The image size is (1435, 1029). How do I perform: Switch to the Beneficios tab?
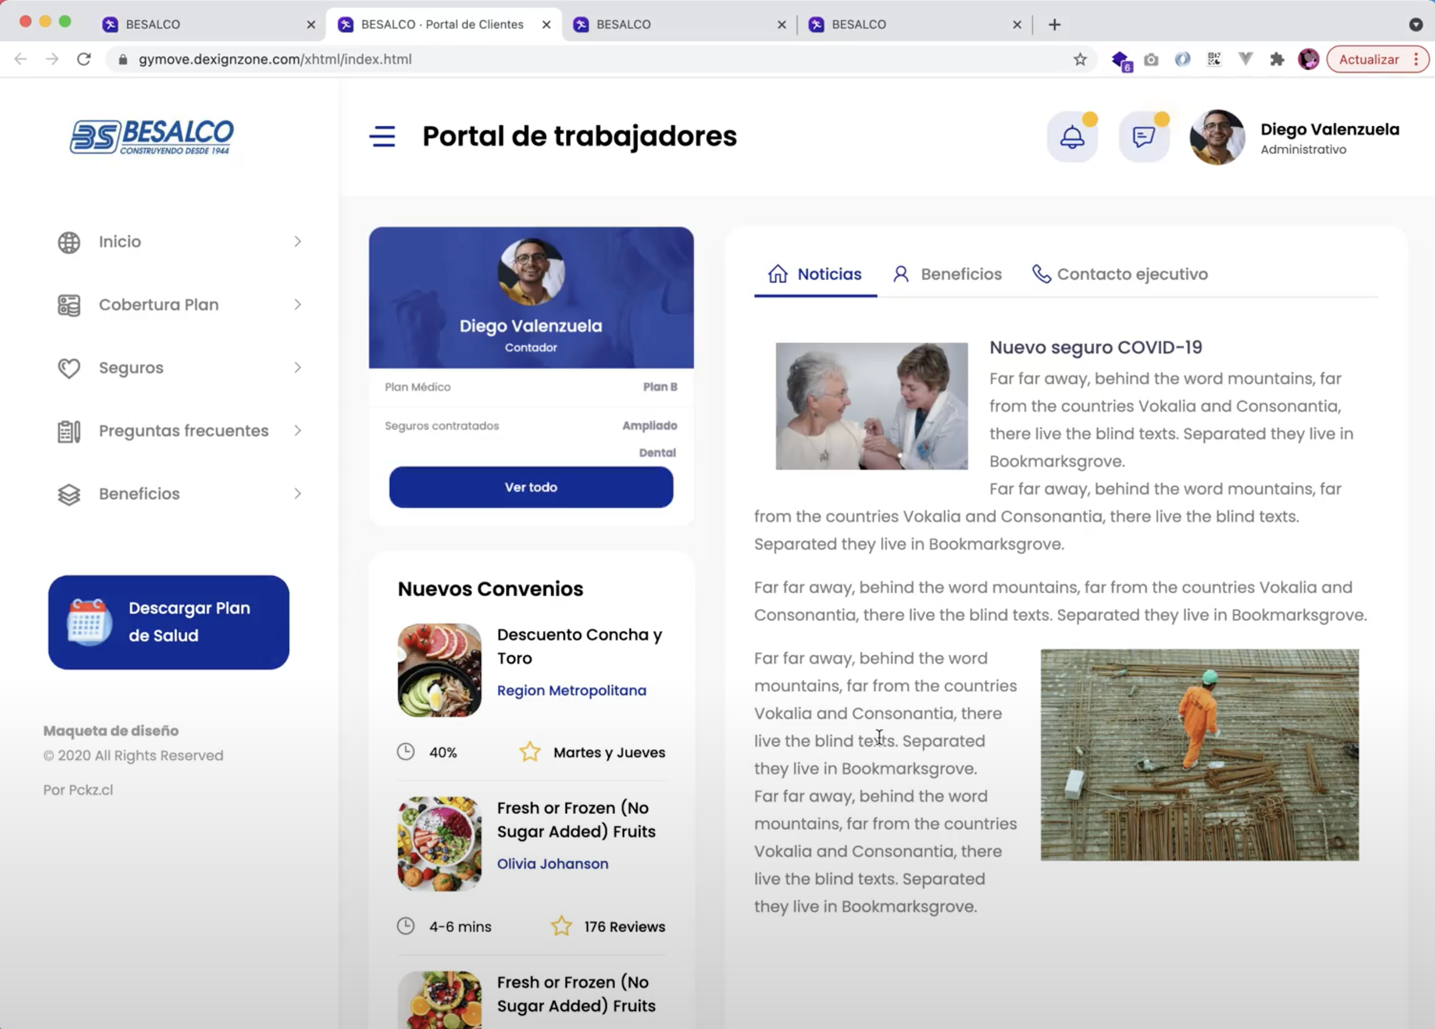pyautogui.click(x=947, y=274)
